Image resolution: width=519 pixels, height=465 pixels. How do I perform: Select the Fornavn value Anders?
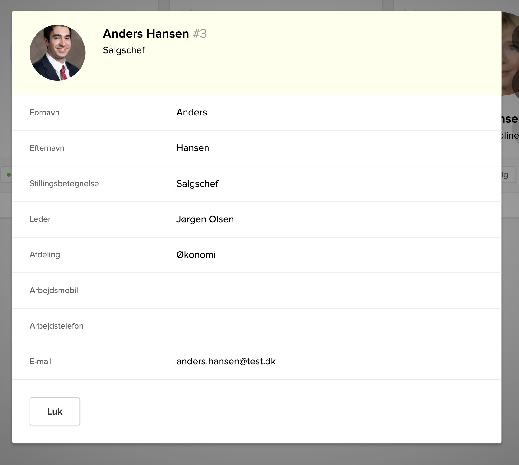pyautogui.click(x=192, y=112)
